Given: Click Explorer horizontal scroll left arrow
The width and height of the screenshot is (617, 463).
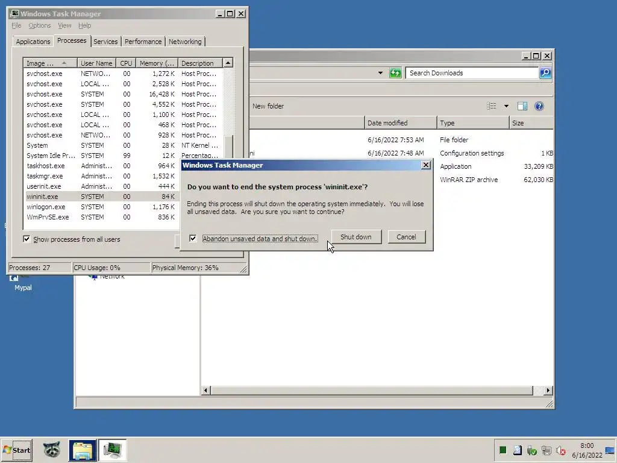Looking at the screenshot, I should 206,390.
